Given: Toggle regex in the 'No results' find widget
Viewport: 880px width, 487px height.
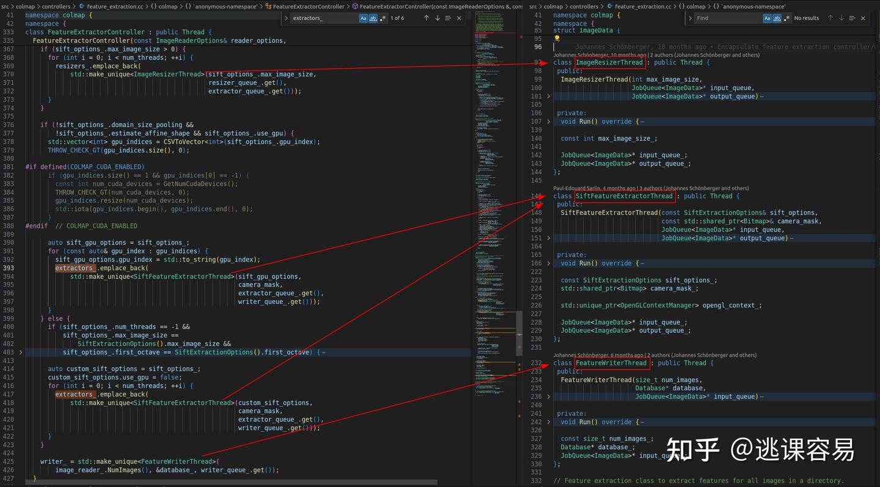Looking at the screenshot, I should coord(787,18).
